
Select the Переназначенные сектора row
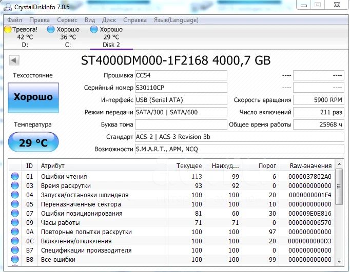[x=171, y=204]
